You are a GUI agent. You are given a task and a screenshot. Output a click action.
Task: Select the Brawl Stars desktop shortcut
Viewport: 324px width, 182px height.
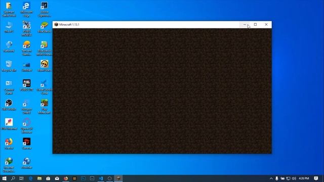click(44, 66)
